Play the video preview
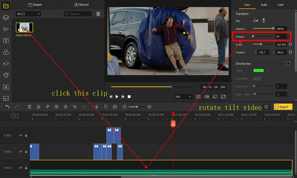The image size is (297, 178). pos(117,97)
